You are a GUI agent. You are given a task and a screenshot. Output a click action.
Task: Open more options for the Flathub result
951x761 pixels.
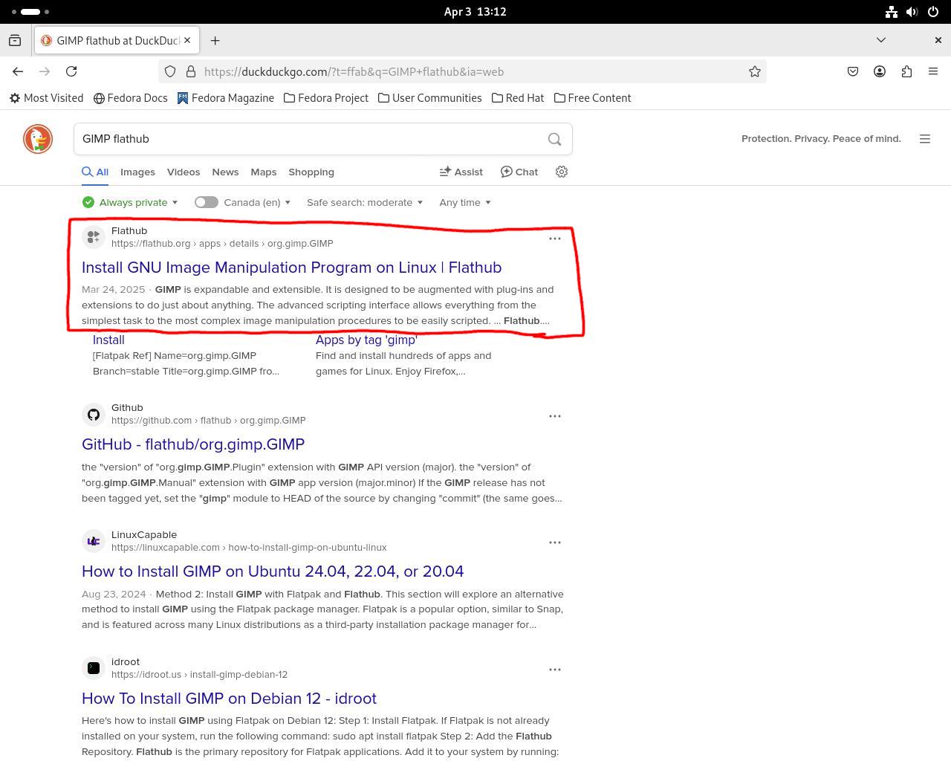[x=554, y=239]
